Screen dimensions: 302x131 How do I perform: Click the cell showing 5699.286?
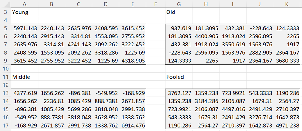point(78,109)
